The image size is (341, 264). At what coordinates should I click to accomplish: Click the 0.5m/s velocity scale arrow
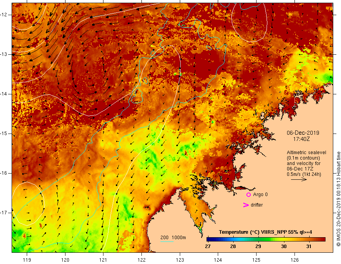point(299,179)
